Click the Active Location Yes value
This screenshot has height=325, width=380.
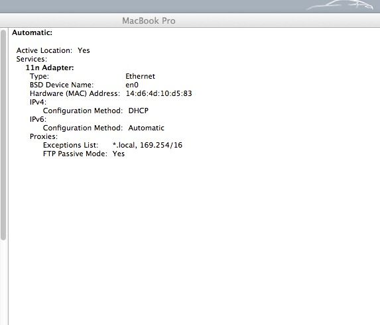coord(84,50)
